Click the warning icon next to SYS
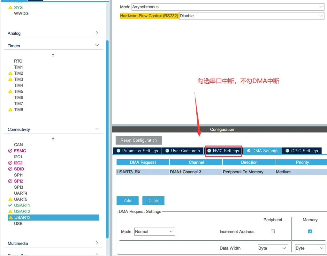Screen dimensions: 327x256 (x=10, y=7)
